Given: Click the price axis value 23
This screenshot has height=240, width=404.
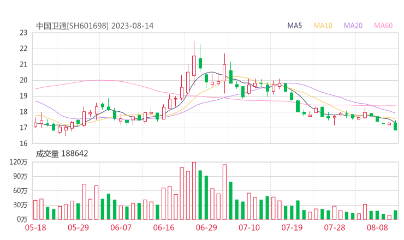Looking at the screenshot, I should [x=23, y=33].
